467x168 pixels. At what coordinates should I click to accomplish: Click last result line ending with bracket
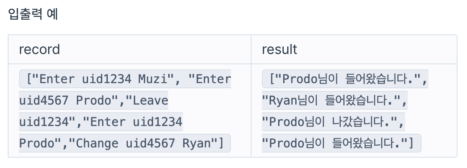(341, 143)
